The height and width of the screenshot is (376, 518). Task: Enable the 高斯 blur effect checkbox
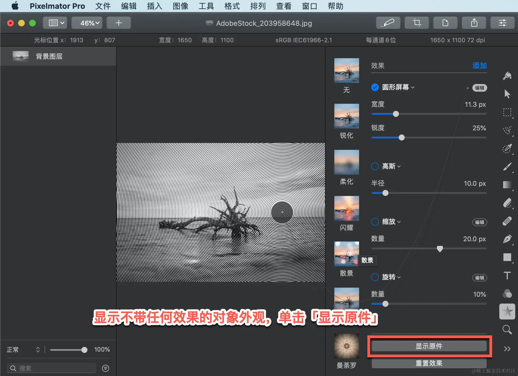(x=375, y=166)
